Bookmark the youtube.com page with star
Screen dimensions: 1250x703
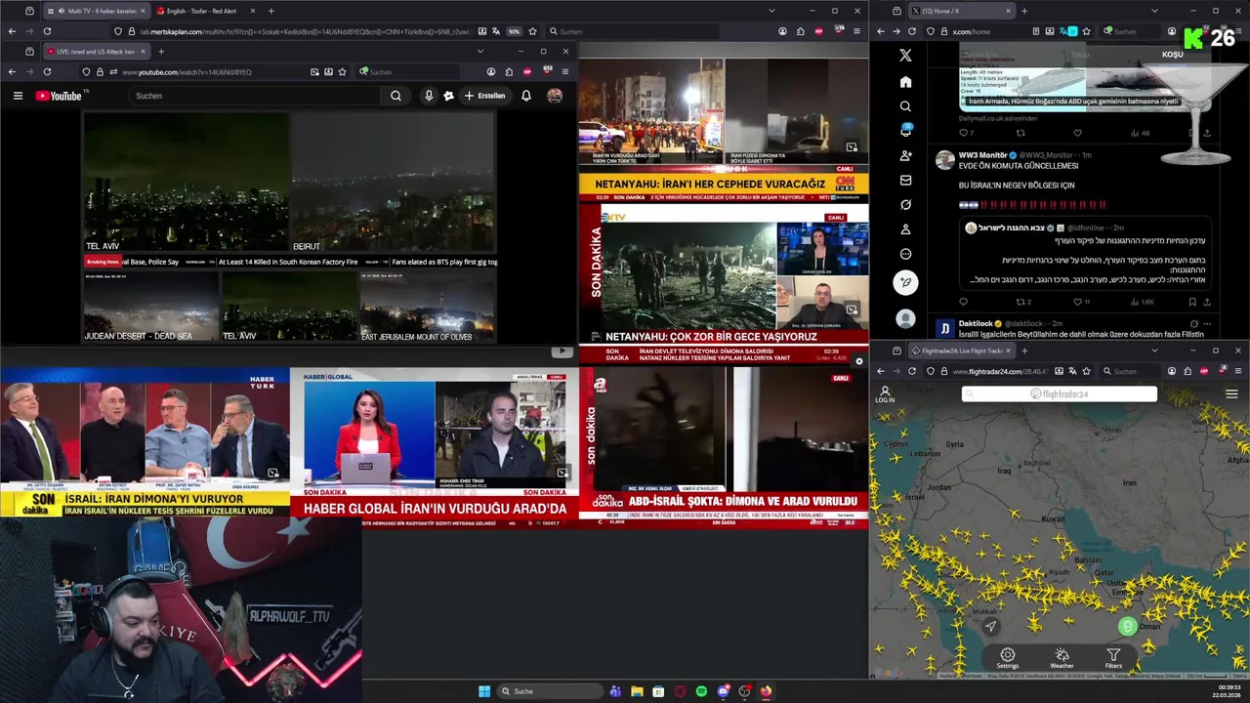pyautogui.click(x=342, y=71)
